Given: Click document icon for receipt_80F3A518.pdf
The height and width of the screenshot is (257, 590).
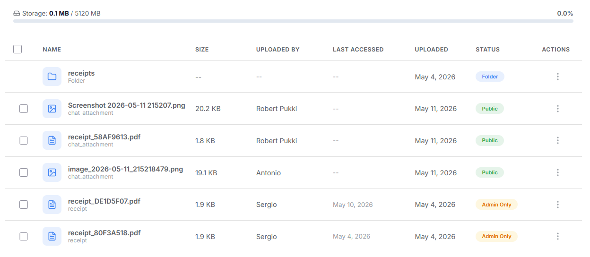Looking at the screenshot, I should (52, 236).
